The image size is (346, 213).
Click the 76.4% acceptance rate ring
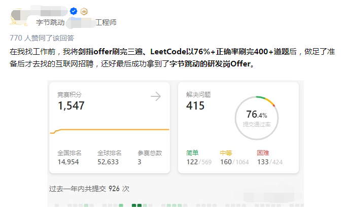pyautogui.click(x=257, y=118)
